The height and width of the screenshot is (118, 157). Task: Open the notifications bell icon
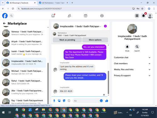click(143, 16)
